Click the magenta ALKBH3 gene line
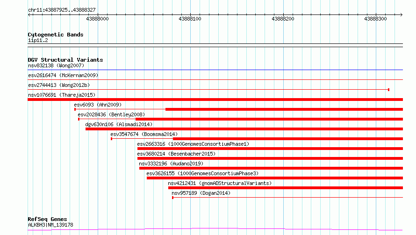This screenshot has width=416, height=235. coord(215,229)
